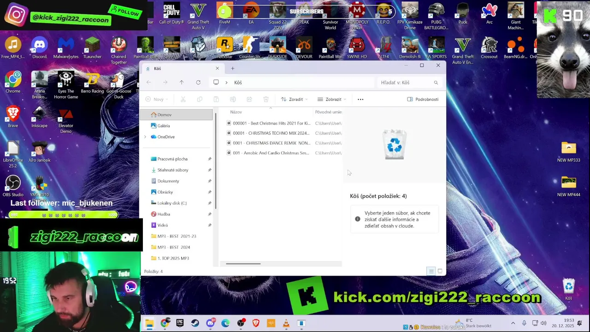Image resolution: width=590 pixels, height=332 pixels.
Task: Open MP3 - BEST 2021-23 folder
Action: tap(176, 236)
